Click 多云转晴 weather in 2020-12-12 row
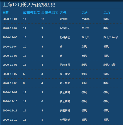 coord(65,120)
